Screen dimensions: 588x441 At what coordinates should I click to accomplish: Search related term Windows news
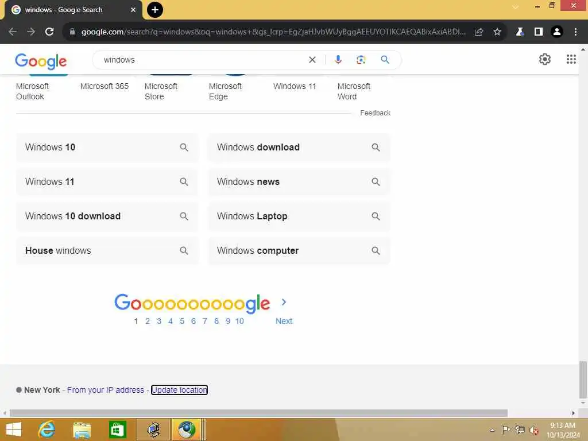pyautogui.click(x=299, y=182)
